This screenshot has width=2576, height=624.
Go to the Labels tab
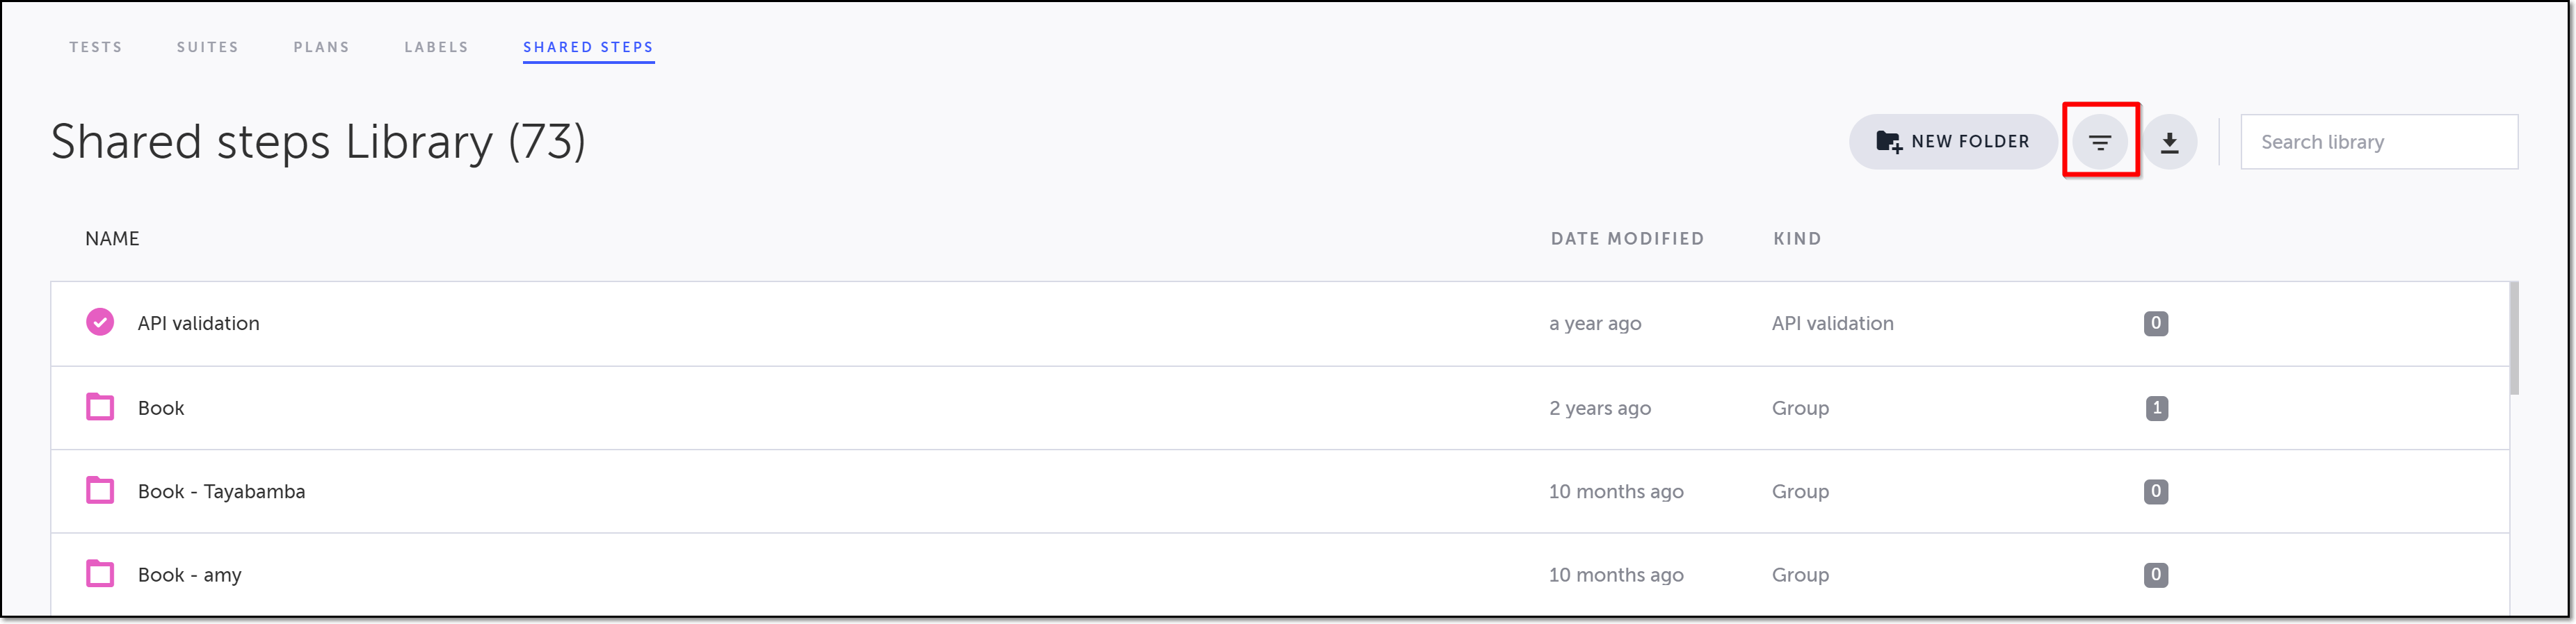pos(436,47)
